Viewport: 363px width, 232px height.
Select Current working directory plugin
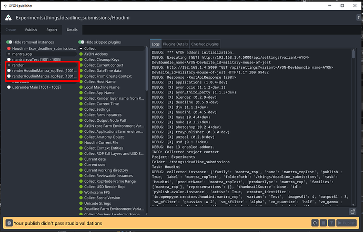[x=112, y=170]
